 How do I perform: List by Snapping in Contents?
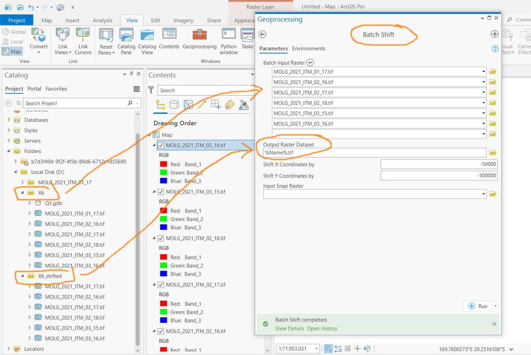[x=215, y=105]
